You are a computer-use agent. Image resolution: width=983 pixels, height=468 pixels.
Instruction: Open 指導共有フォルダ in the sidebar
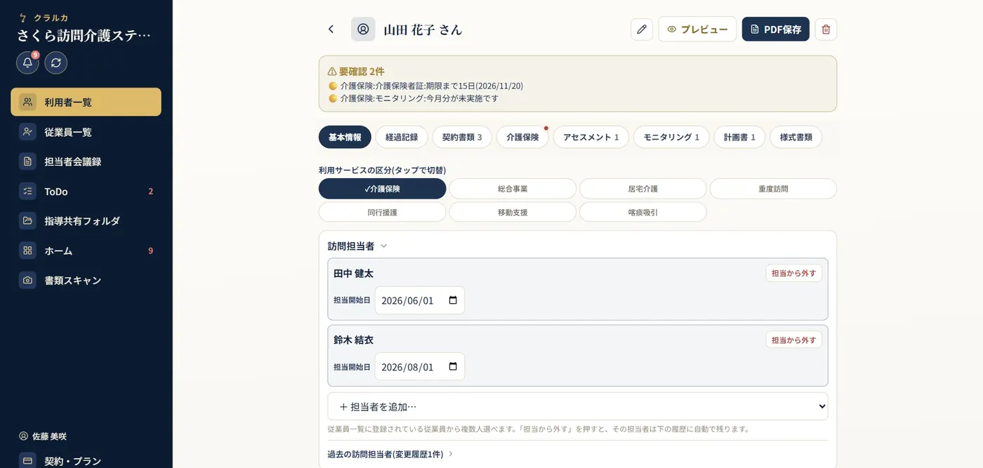pos(86,220)
